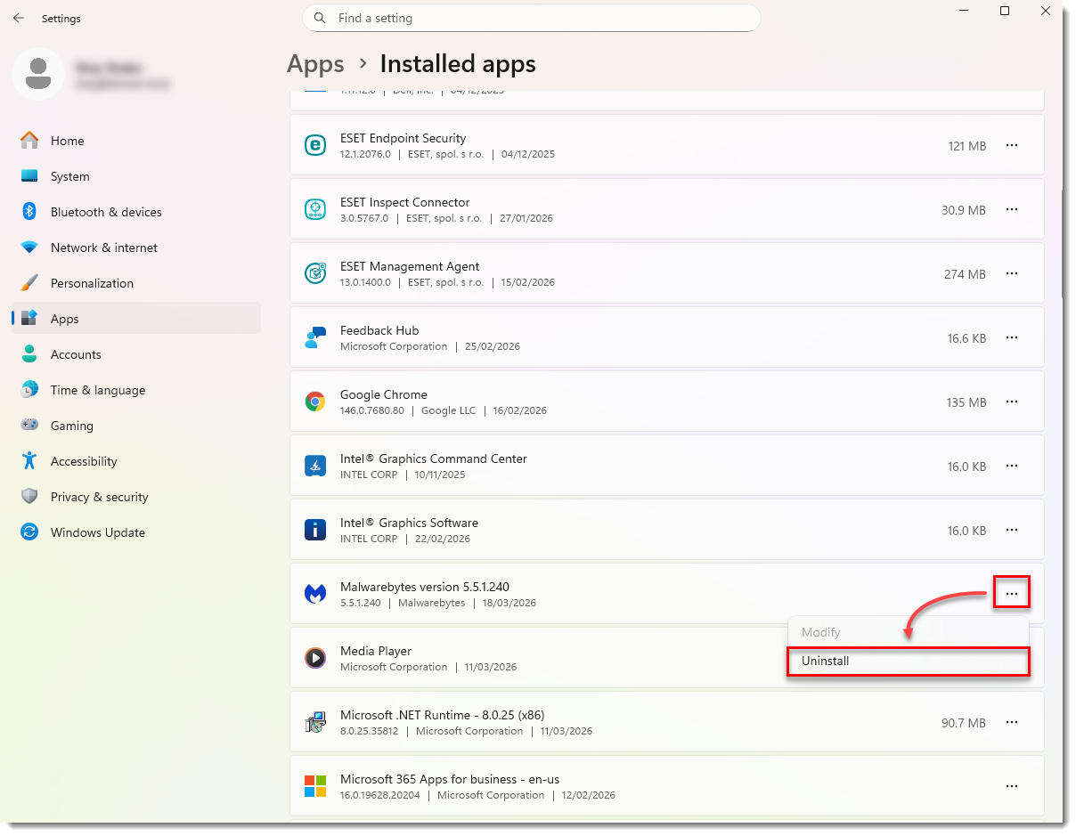
Task: Click the Apps breadcrumb link
Action: 315,64
